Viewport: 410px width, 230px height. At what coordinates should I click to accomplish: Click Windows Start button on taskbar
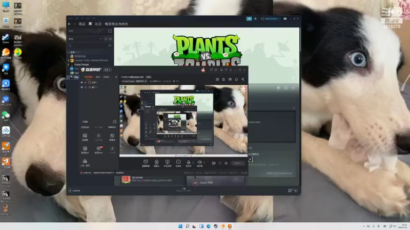pos(180,226)
